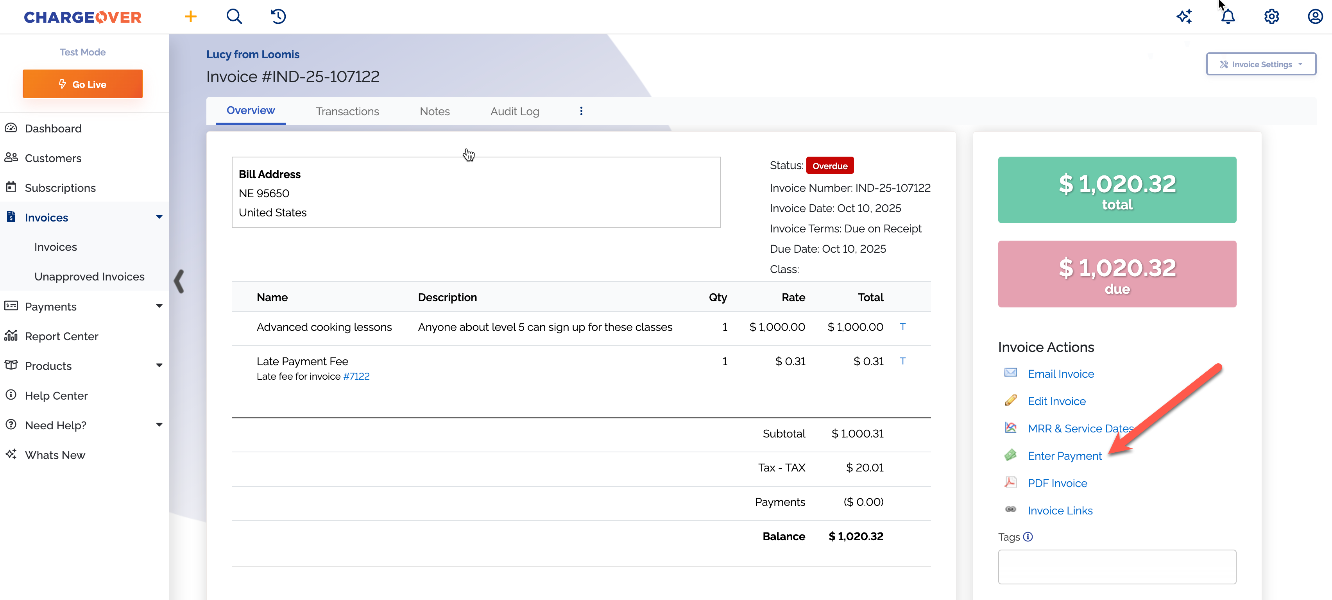Click the three-dot more tabs icon
The image size is (1332, 600).
tap(581, 111)
